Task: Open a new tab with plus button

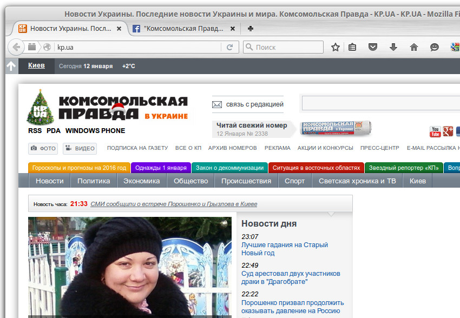Action: (250, 29)
